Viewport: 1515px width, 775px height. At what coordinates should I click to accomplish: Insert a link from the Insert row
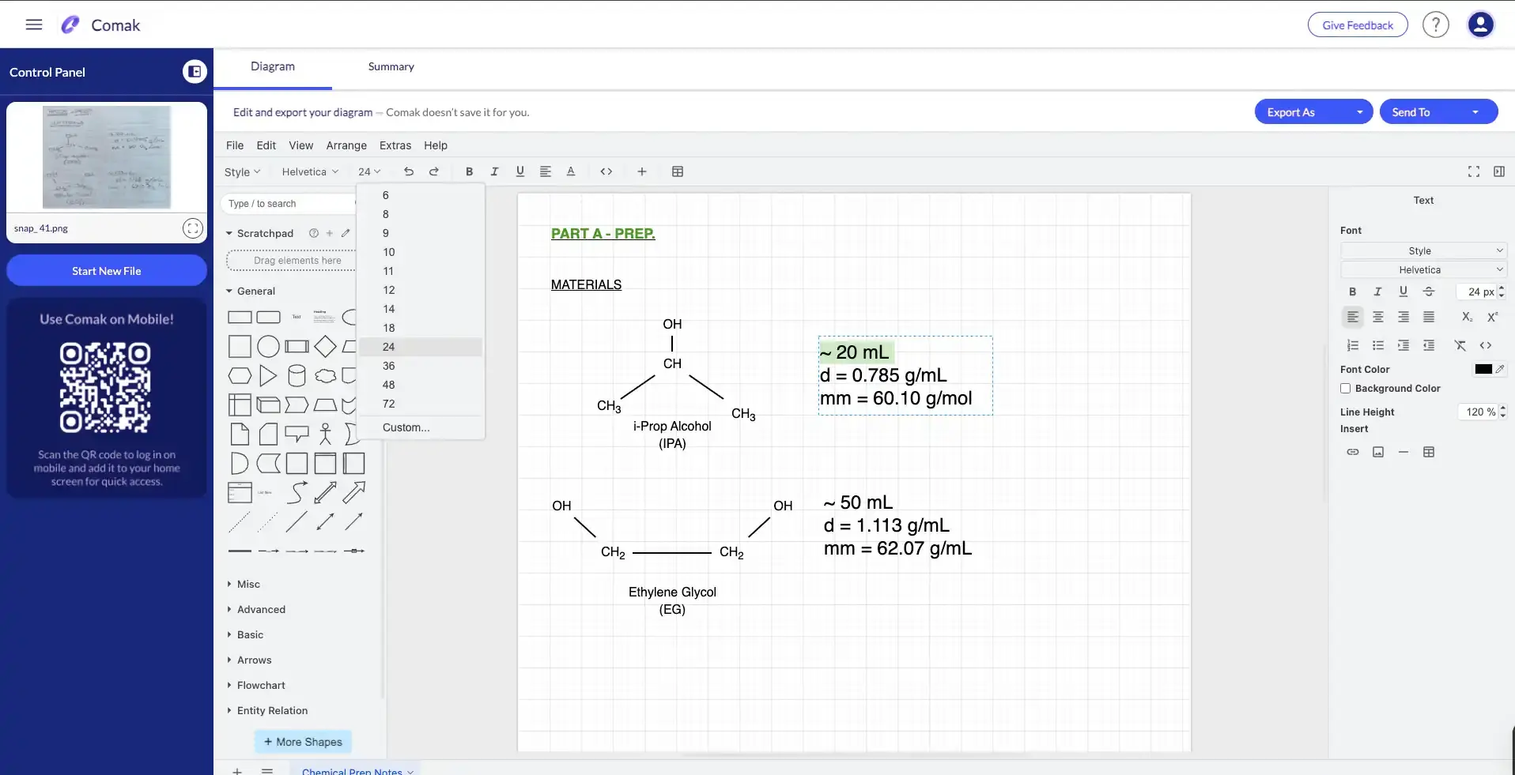pyautogui.click(x=1352, y=452)
